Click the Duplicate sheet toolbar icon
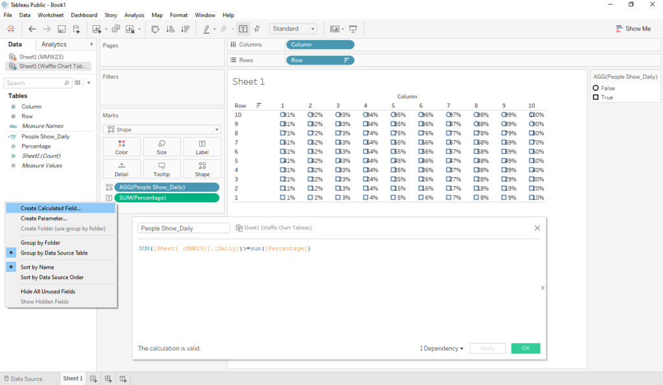663x385 pixels. tap(115, 28)
